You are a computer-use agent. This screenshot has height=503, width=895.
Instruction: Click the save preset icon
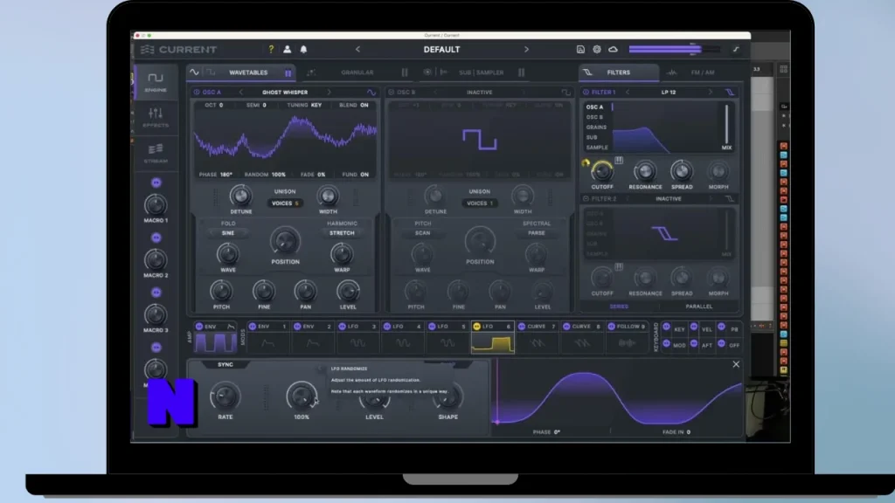click(580, 50)
